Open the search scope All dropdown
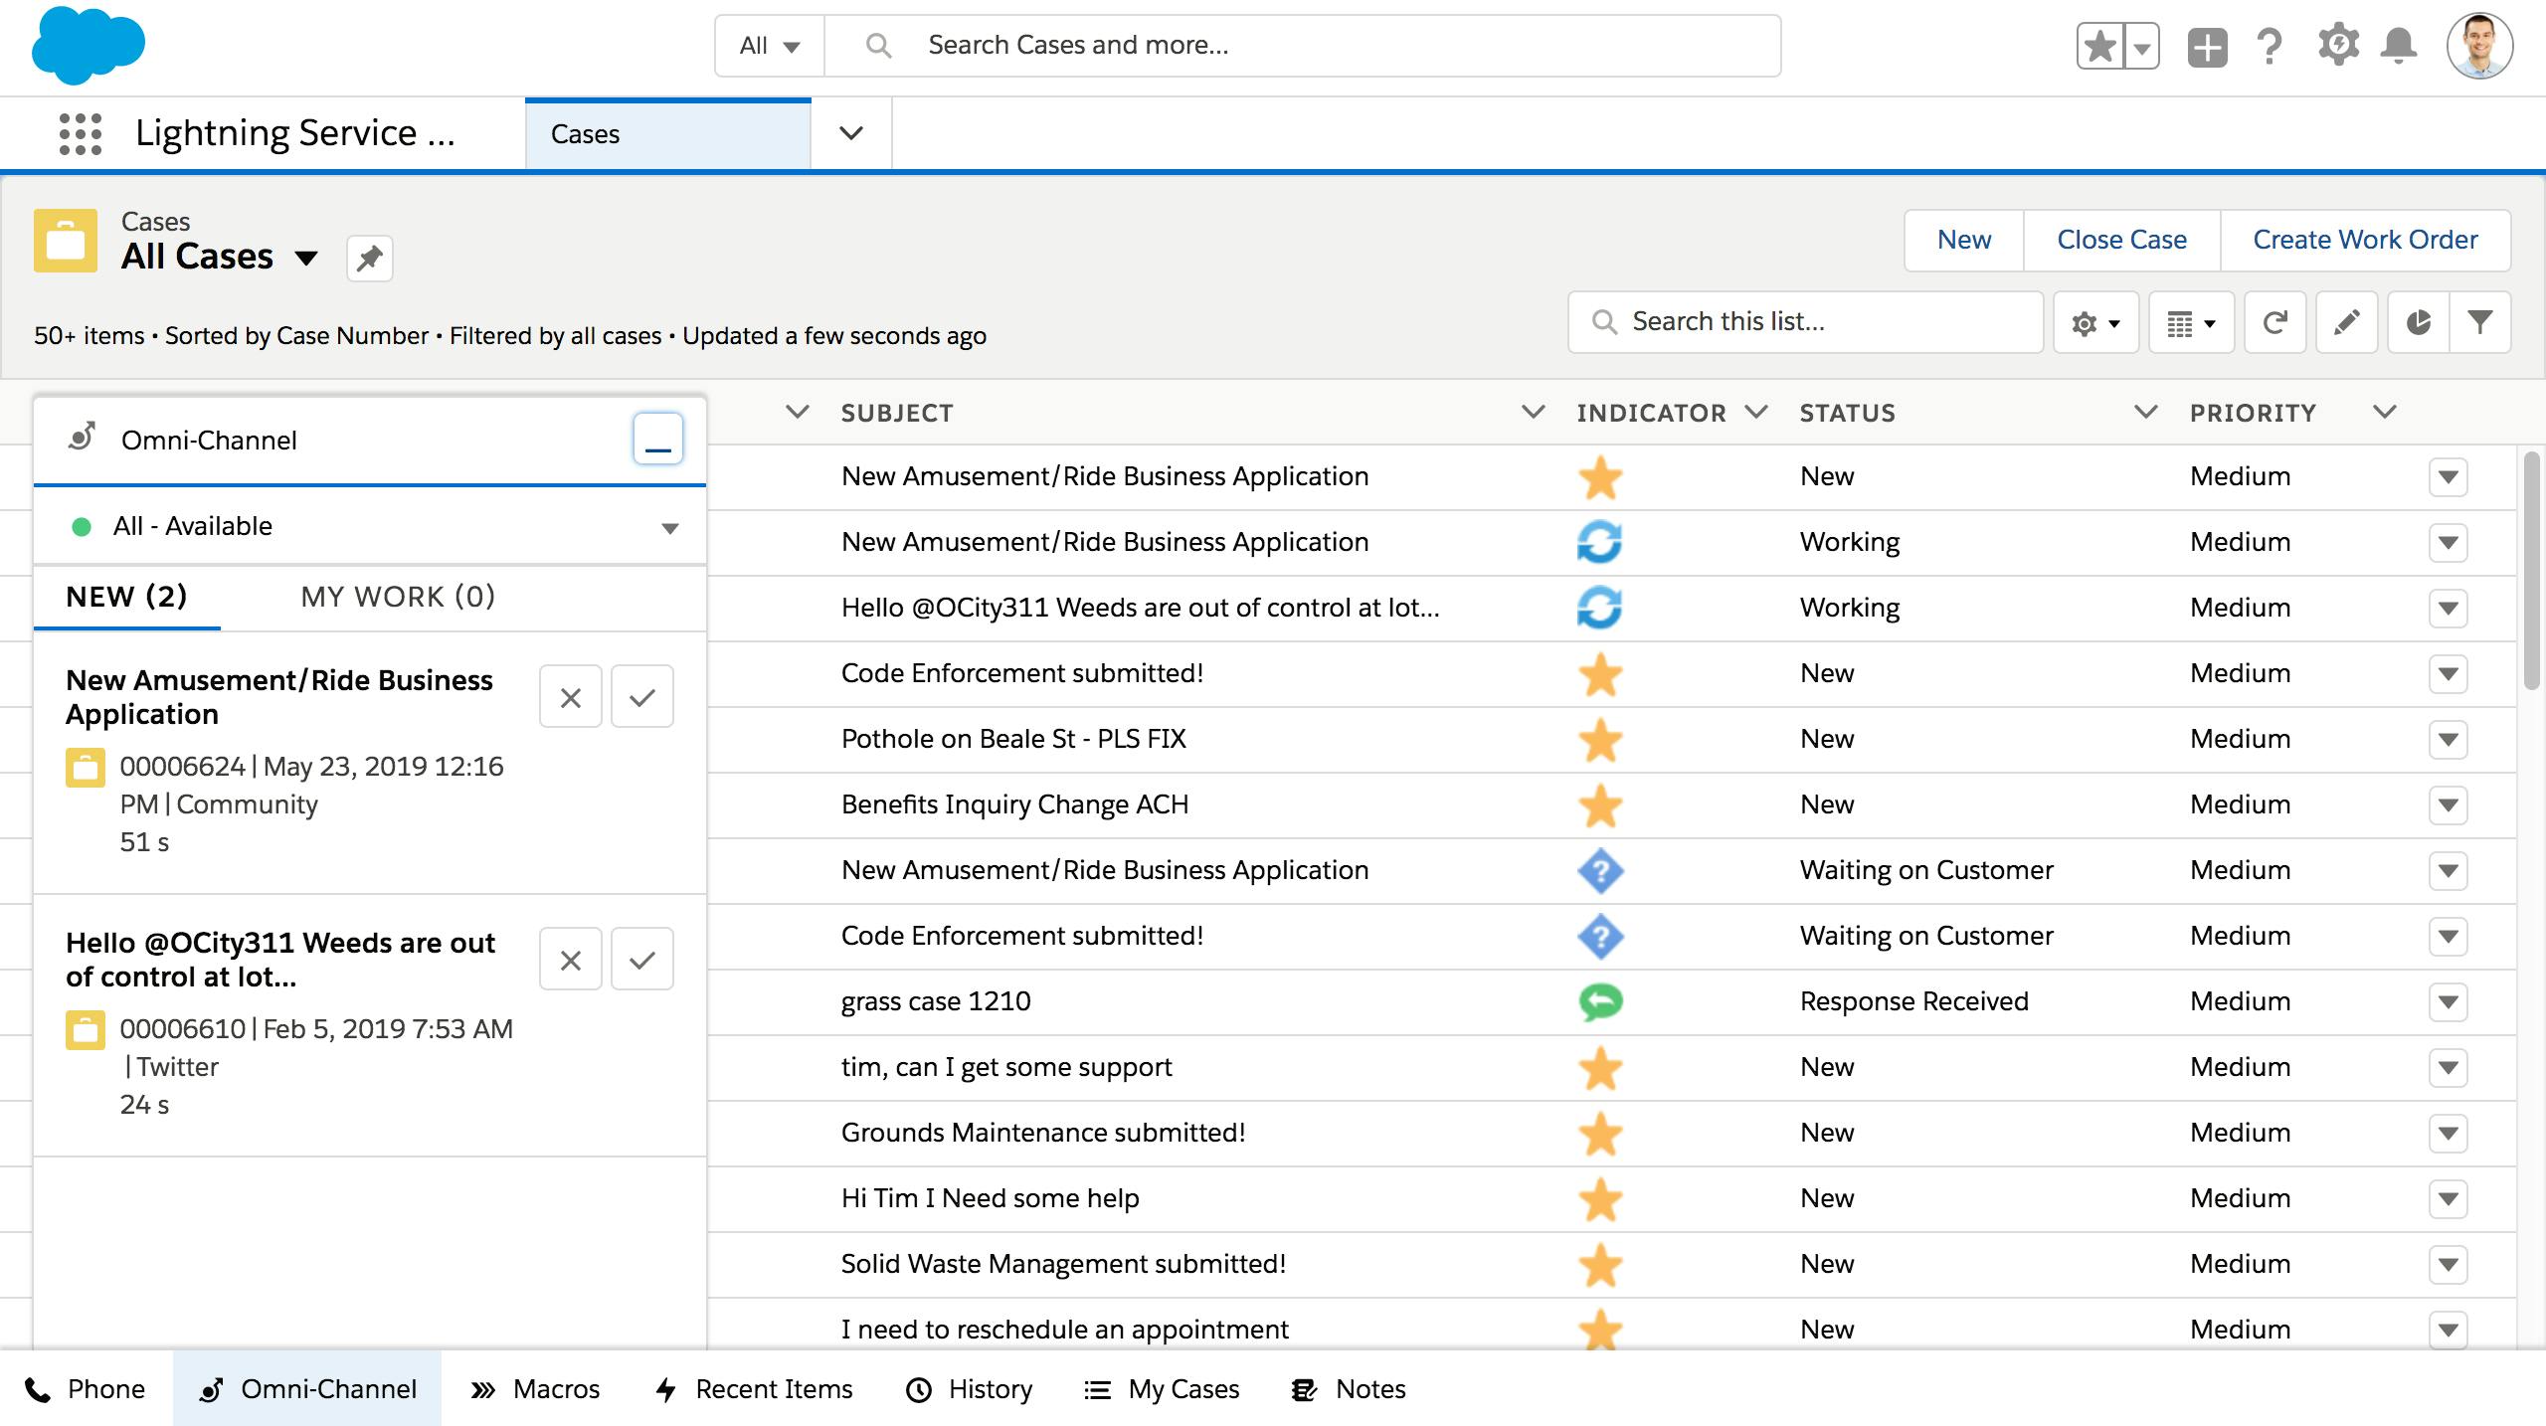The image size is (2546, 1426). pos(770,46)
